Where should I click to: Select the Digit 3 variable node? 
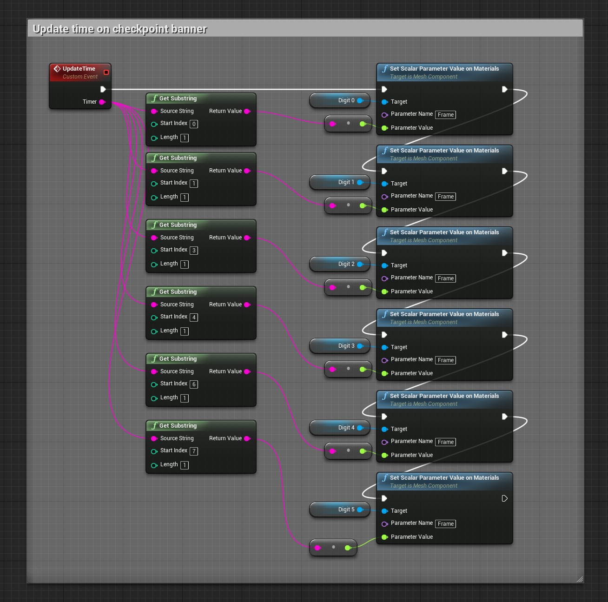pyautogui.click(x=339, y=346)
